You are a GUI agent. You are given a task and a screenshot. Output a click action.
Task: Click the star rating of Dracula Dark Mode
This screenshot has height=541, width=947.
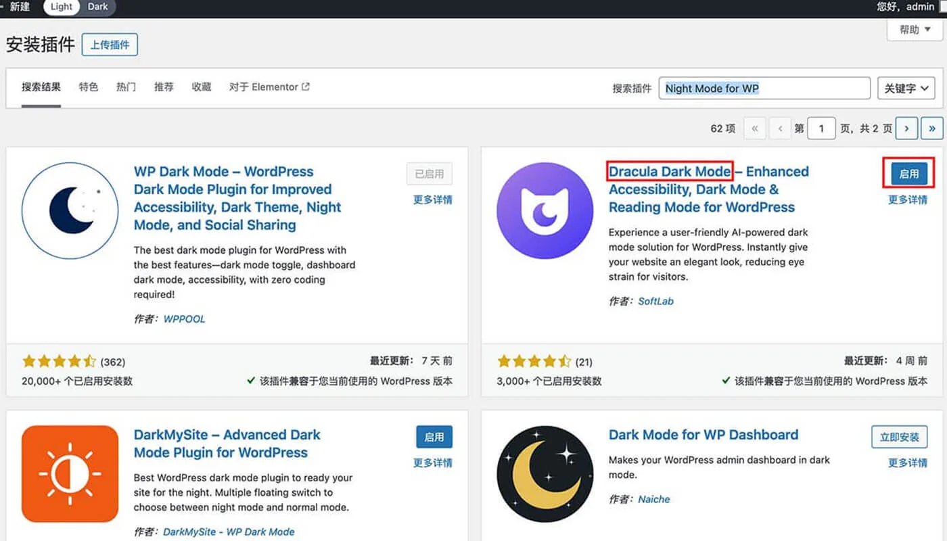click(534, 361)
